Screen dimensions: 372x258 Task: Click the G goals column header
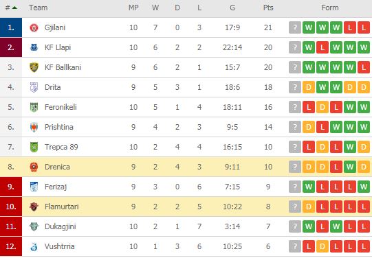[232, 8]
